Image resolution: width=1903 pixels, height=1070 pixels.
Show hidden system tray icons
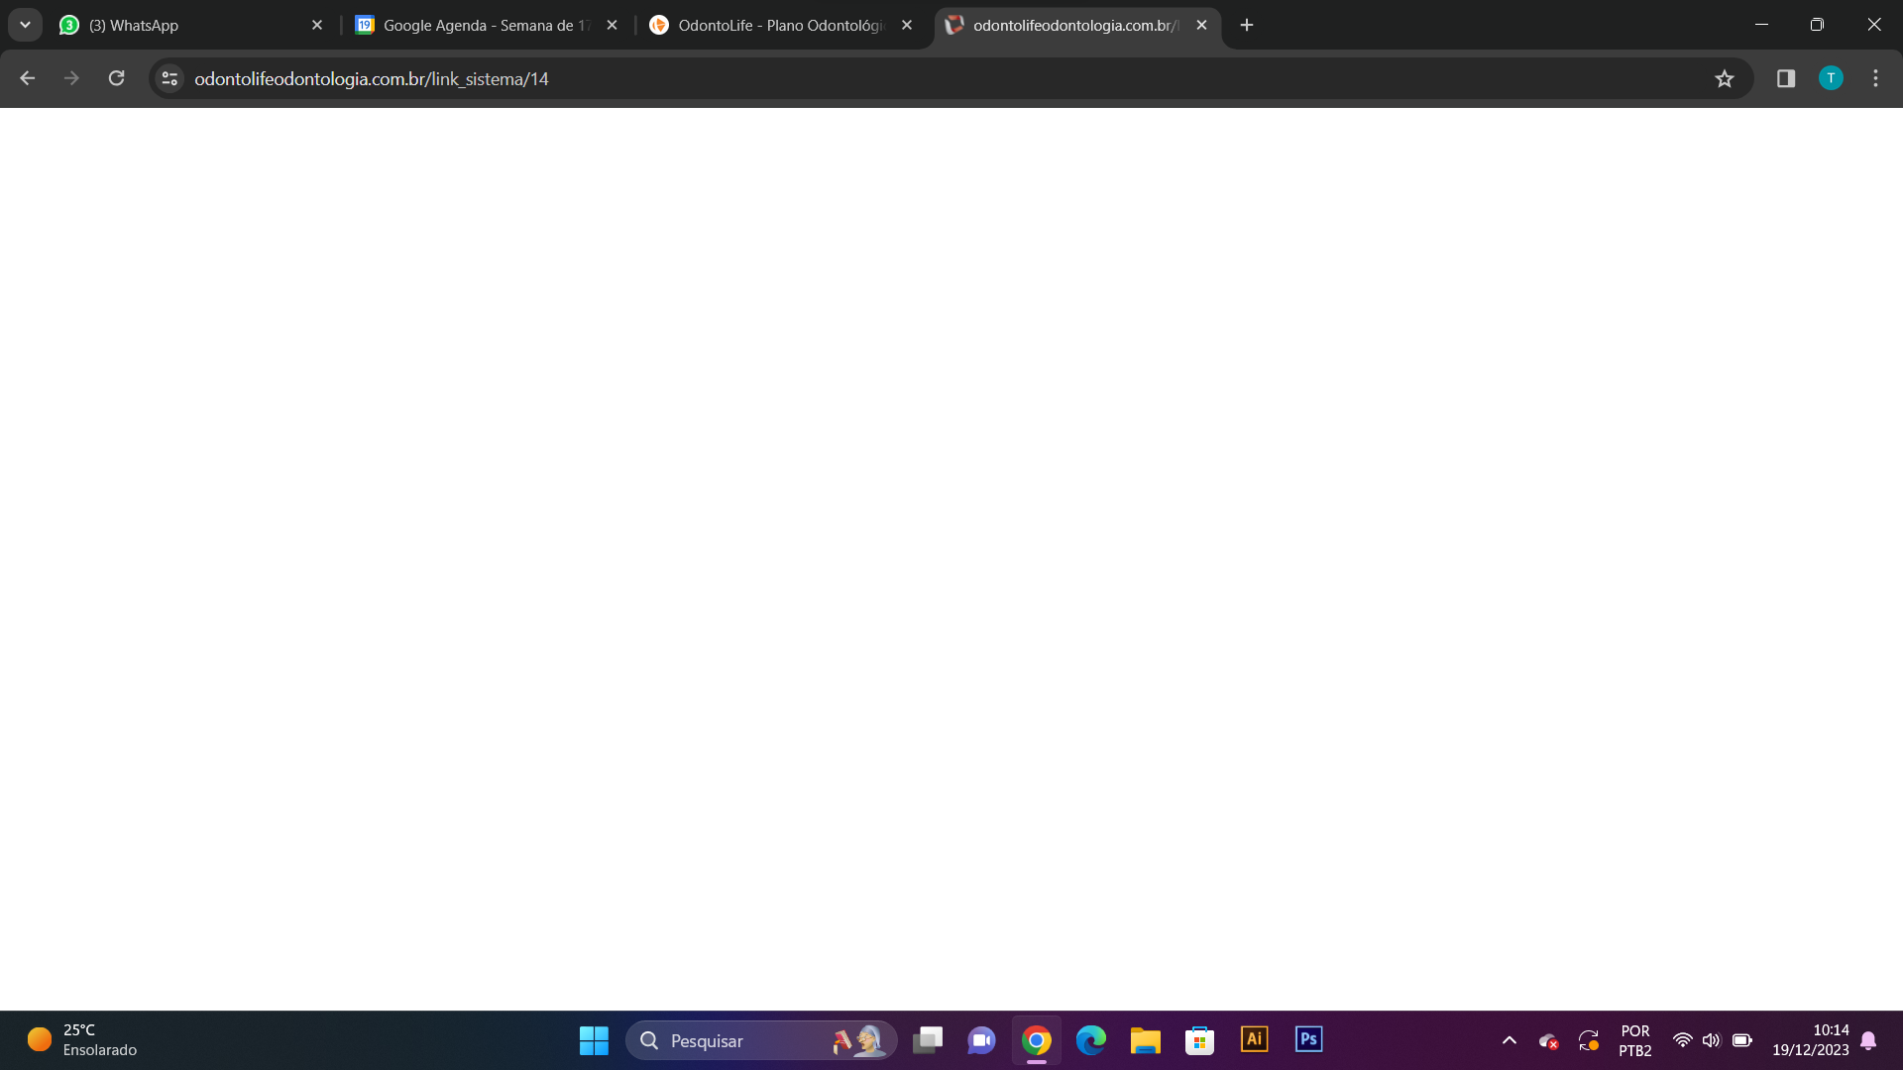pyautogui.click(x=1509, y=1040)
